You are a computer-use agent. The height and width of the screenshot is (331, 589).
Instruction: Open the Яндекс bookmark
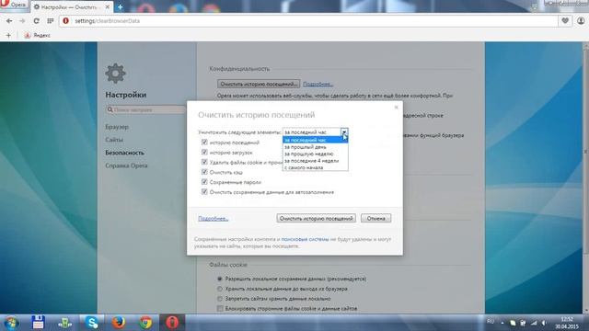37,35
